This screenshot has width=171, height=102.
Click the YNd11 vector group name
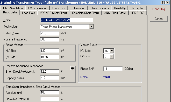point(107,77)
